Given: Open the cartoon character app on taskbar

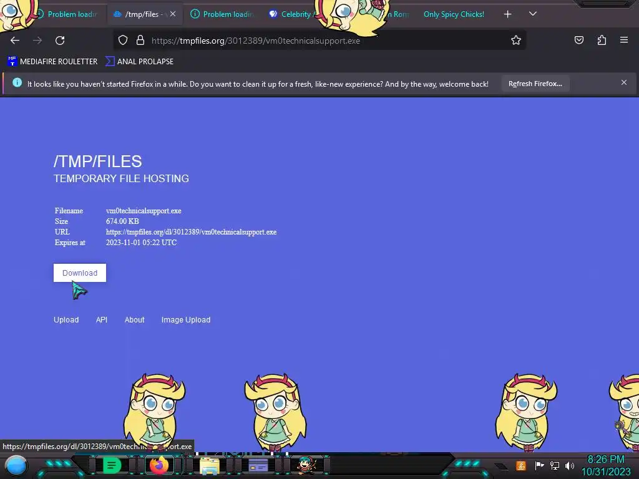Looking at the screenshot, I should point(306,465).
